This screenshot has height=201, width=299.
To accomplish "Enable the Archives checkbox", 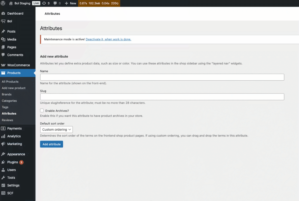I will [42, 111].
